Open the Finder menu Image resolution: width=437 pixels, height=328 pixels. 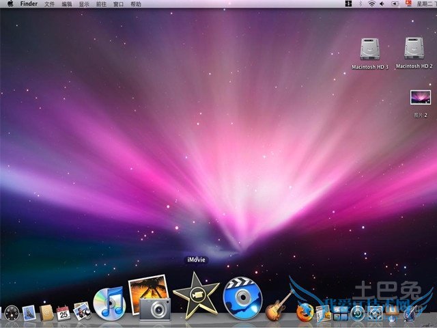(x=29, y=4)
